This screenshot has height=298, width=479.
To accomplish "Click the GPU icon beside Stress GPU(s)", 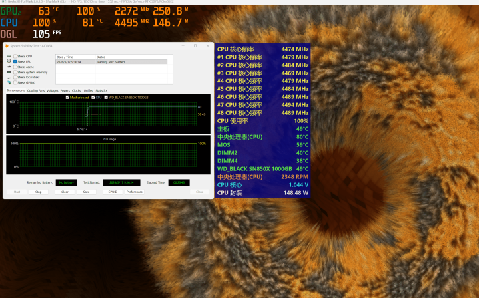I will 8,82.
